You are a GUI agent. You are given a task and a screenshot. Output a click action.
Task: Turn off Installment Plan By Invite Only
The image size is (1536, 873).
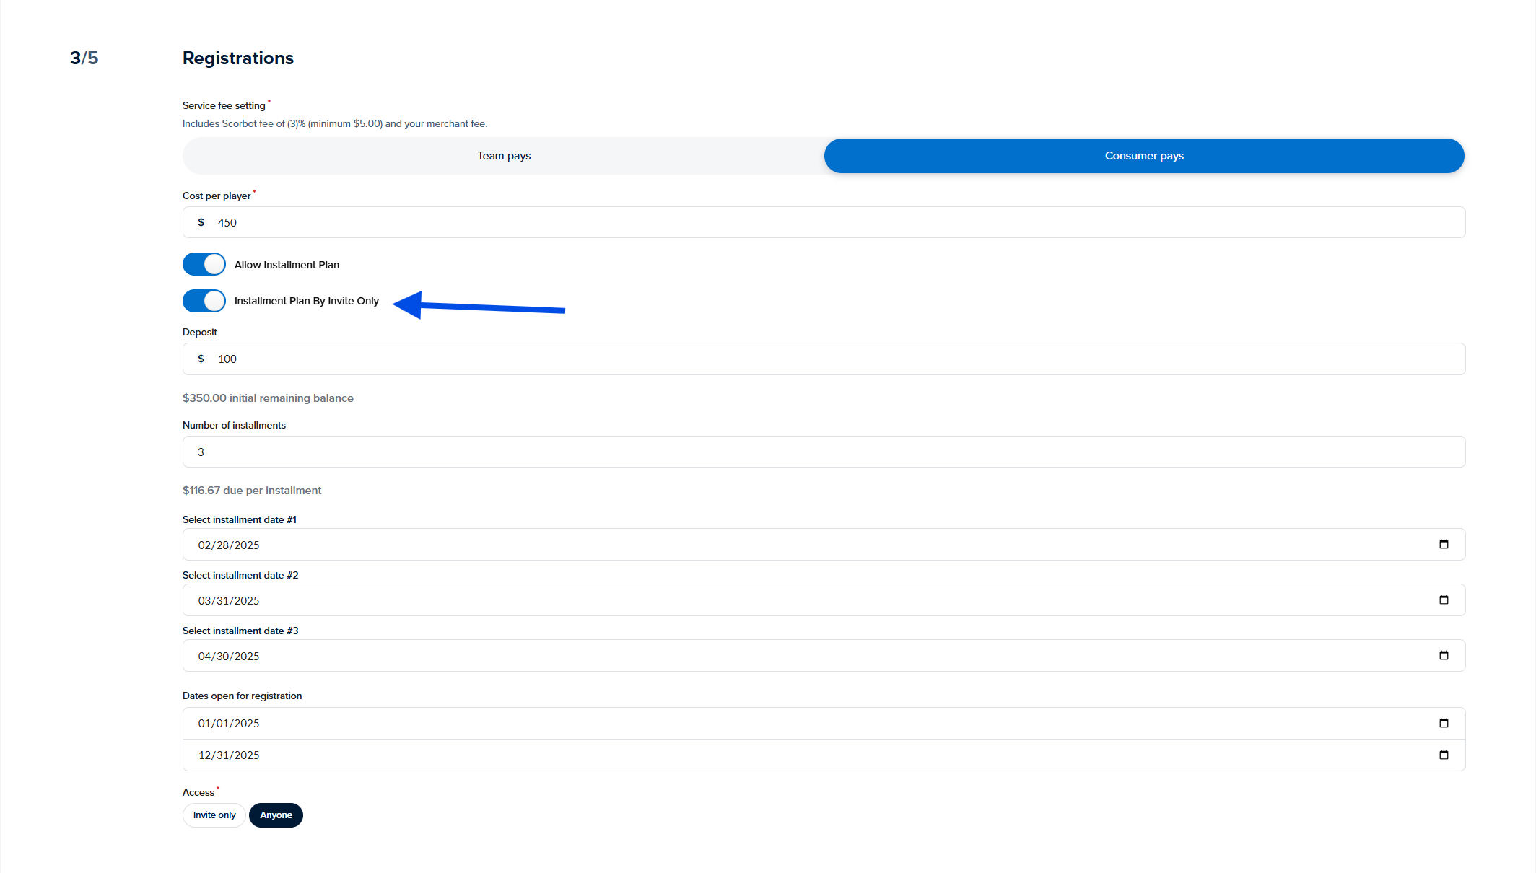204,301
